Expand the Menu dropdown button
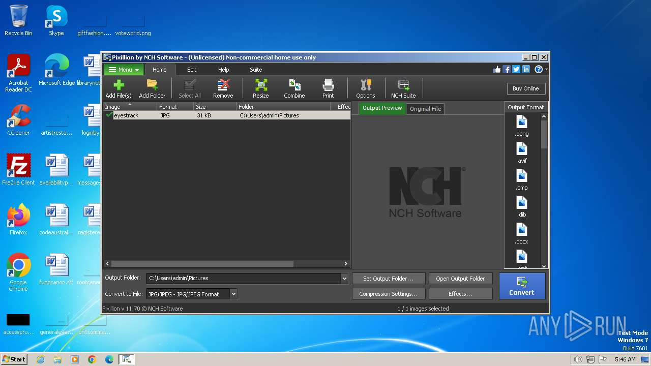The height and width of the screenshot is (366, 651). pyautogui.click(x=124, y=70)
